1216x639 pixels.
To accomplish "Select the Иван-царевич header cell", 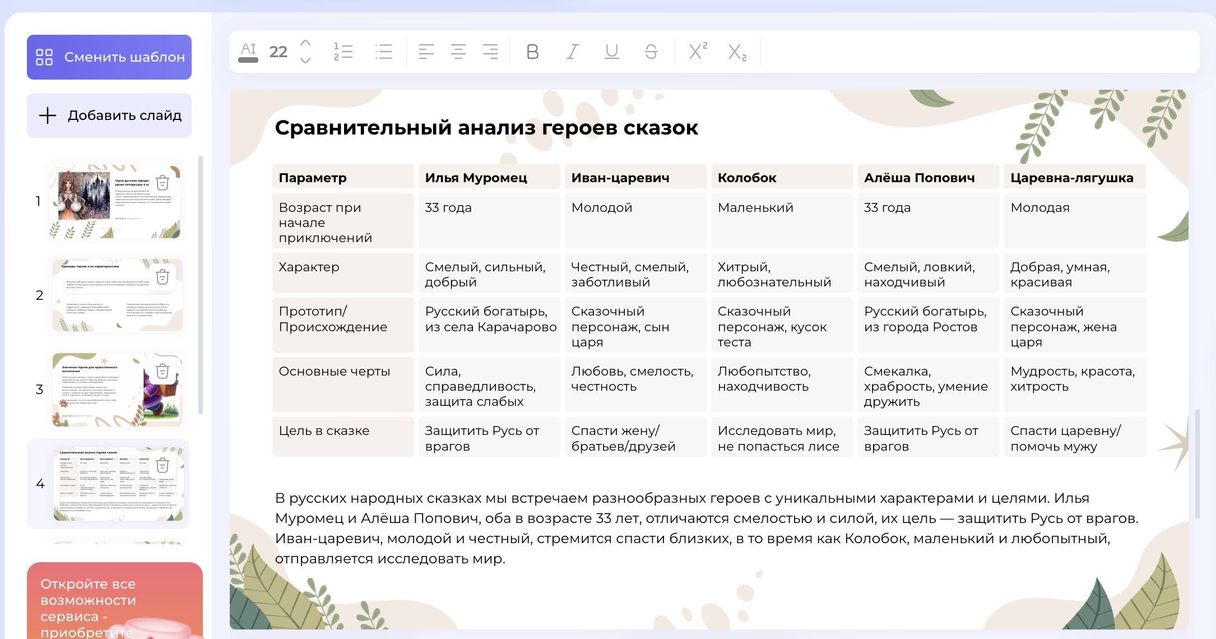I will pos(635,177).
